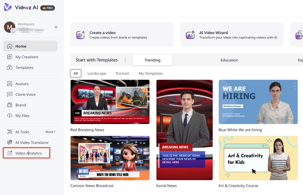Screen dimensions: 303x195
Task: Switch to the Education templates tab
Action: (229, 60)
